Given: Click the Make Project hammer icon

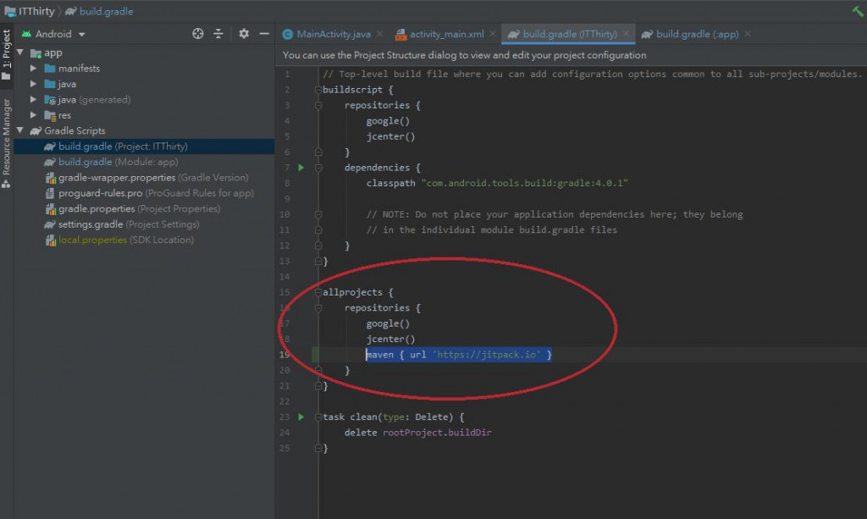Looking at the screenshot, I should click(857, 11).
